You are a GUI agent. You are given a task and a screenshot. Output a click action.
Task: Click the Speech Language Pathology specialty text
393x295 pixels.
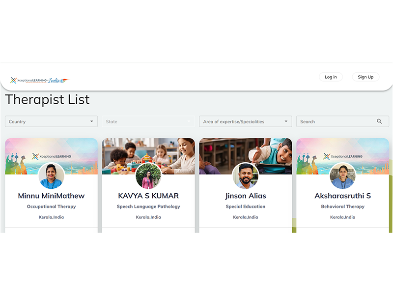pyautogui.click(x=148, y=206)
